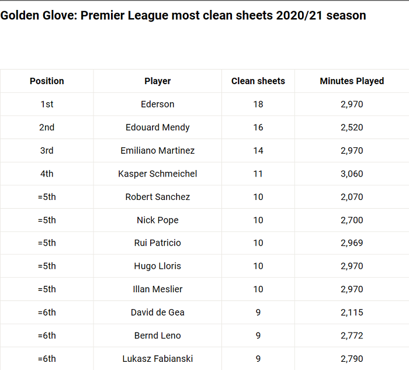Image resolution: width=409 pixels, height=370 pixels.
Task: Click Kasper Schmeichel in the table
Action: tap(158, 174)
